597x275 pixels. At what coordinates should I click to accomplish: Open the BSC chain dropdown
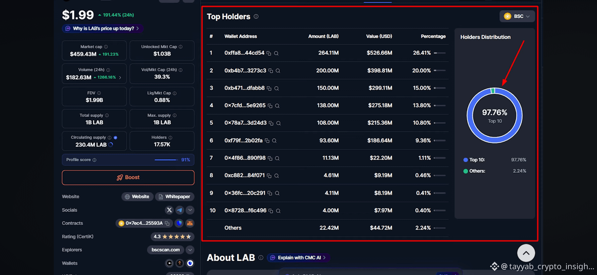tap(517, 16)
